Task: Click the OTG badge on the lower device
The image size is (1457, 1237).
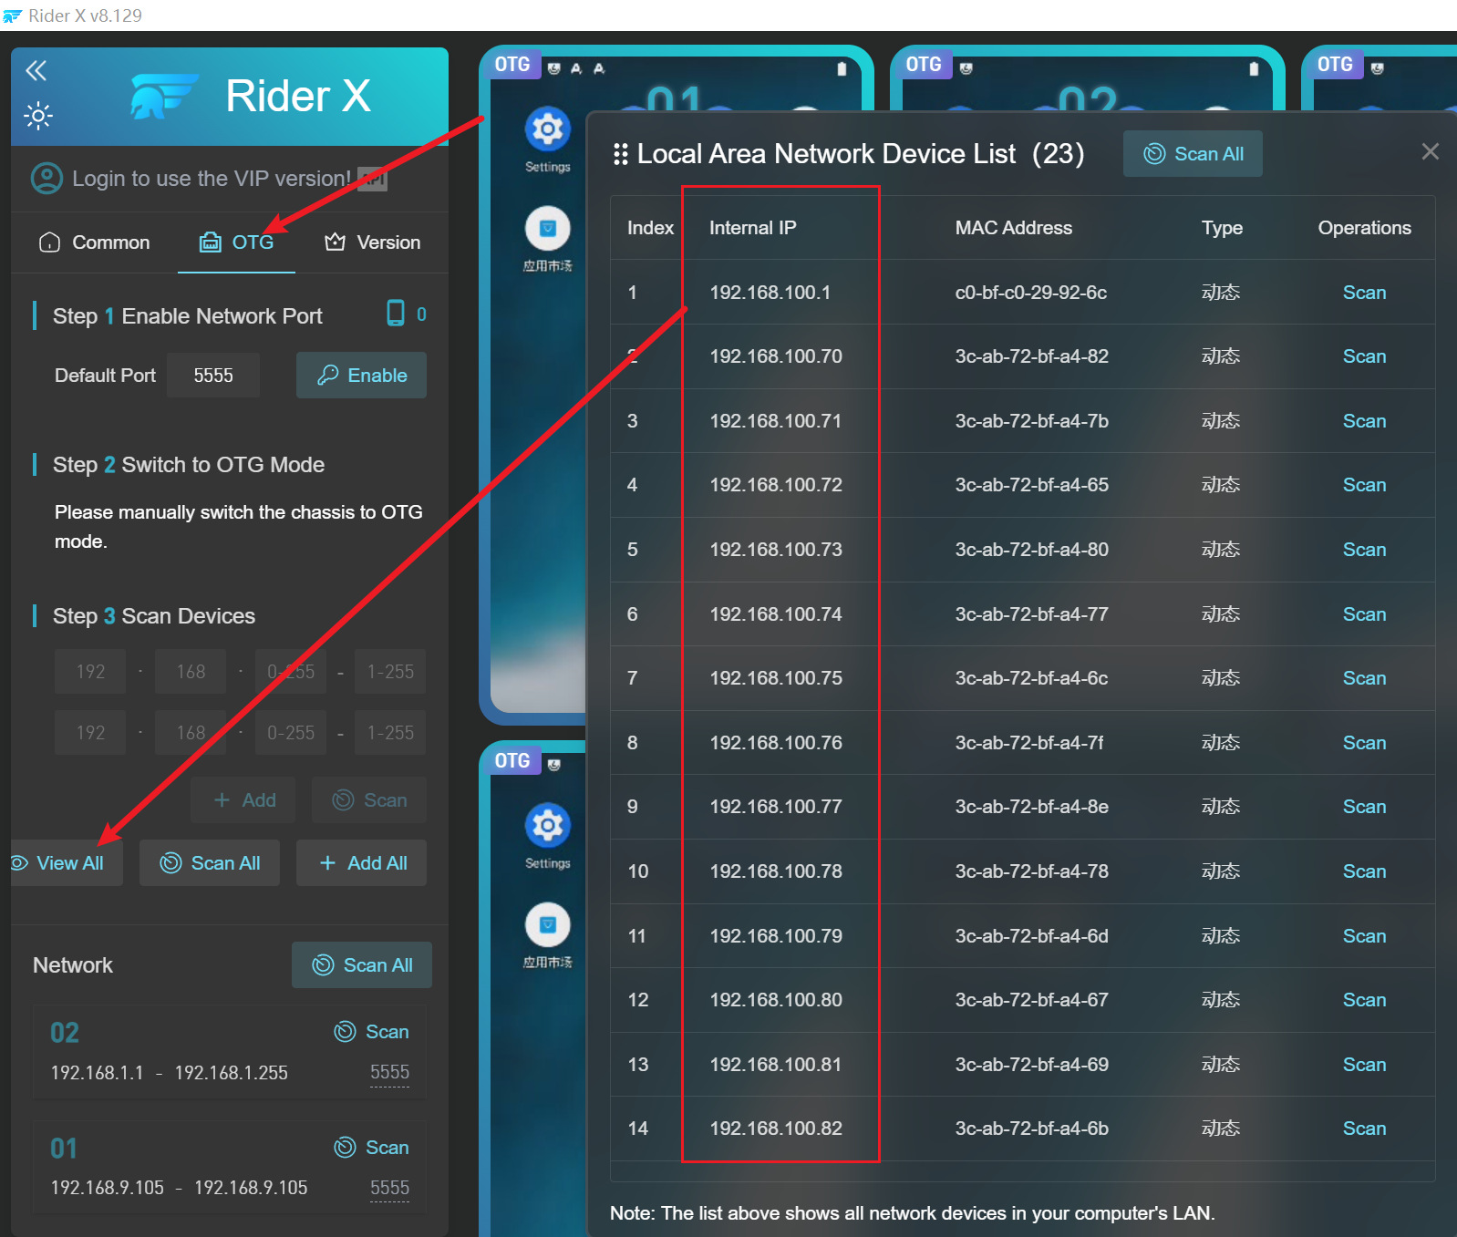Action: 511,761
